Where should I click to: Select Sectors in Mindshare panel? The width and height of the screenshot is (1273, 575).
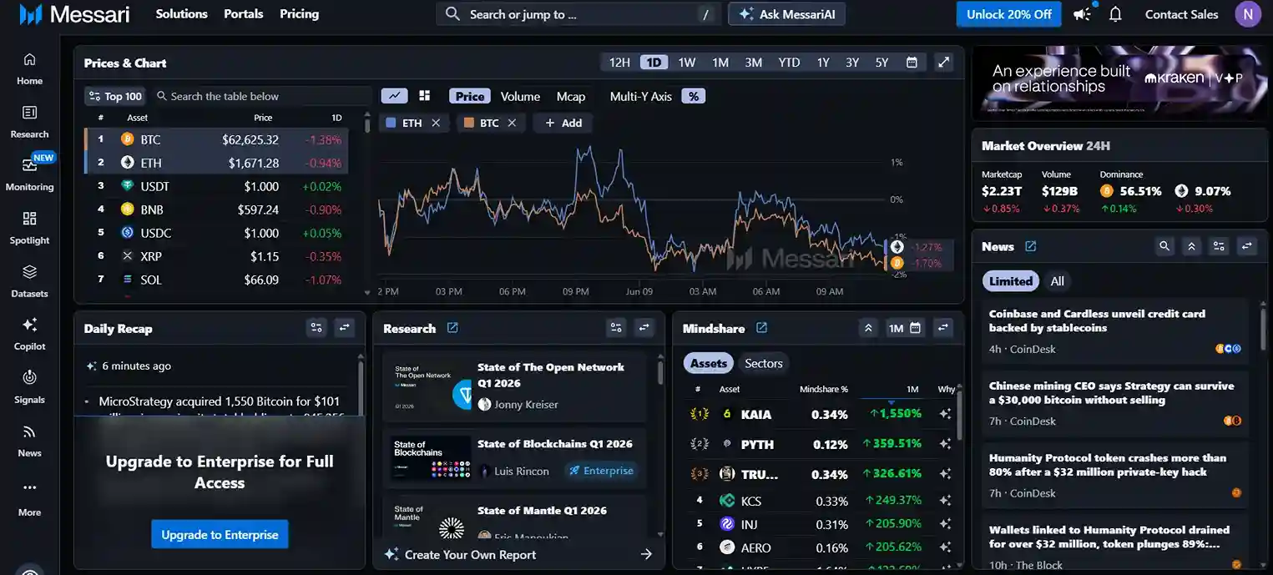pyautogui.click(x=764, y=363)
